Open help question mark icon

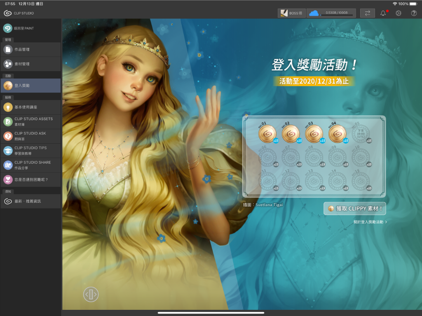click(x=414, y=13)
